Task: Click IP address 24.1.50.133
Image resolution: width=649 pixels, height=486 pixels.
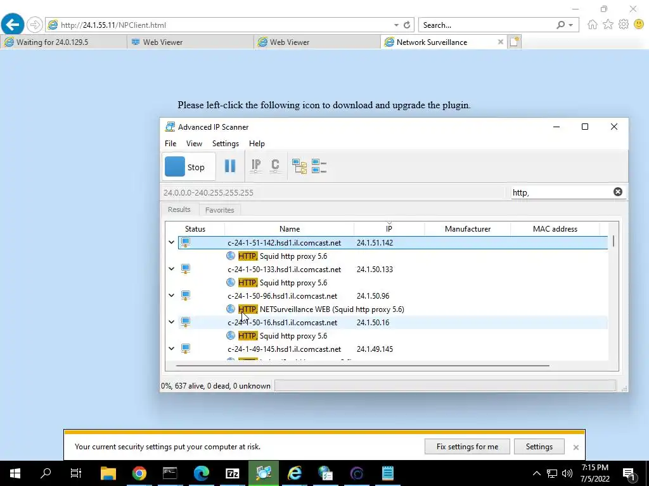Action: [375, 270]
